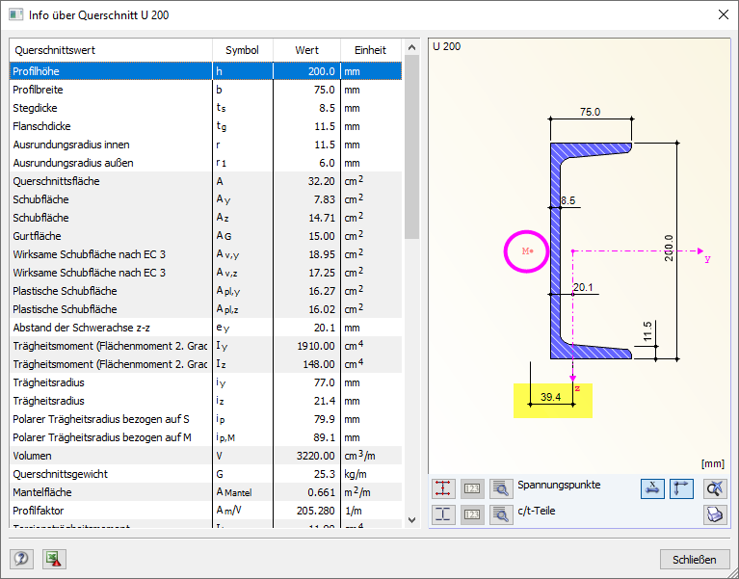Select the Abstand der Schwerachse z-z row
Viewport: 739px width, 579px height.
tap(205, 328)
